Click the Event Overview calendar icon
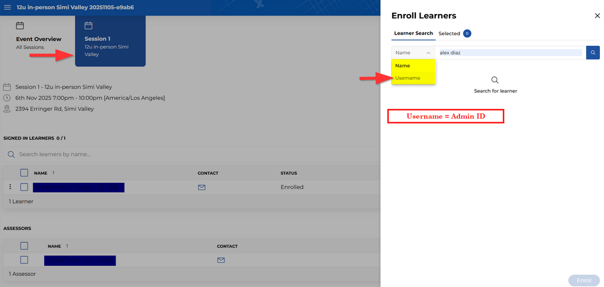Screen dimensions: 604x287 pos(20,26)
